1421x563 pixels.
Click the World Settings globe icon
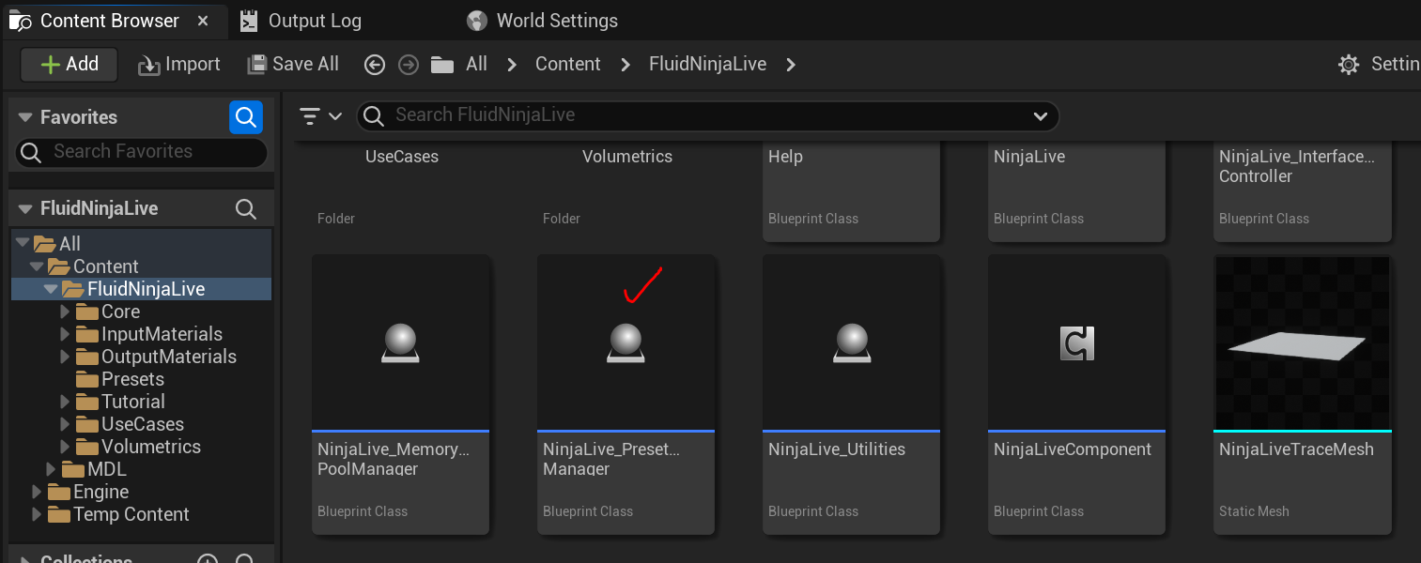pos(476,21)
